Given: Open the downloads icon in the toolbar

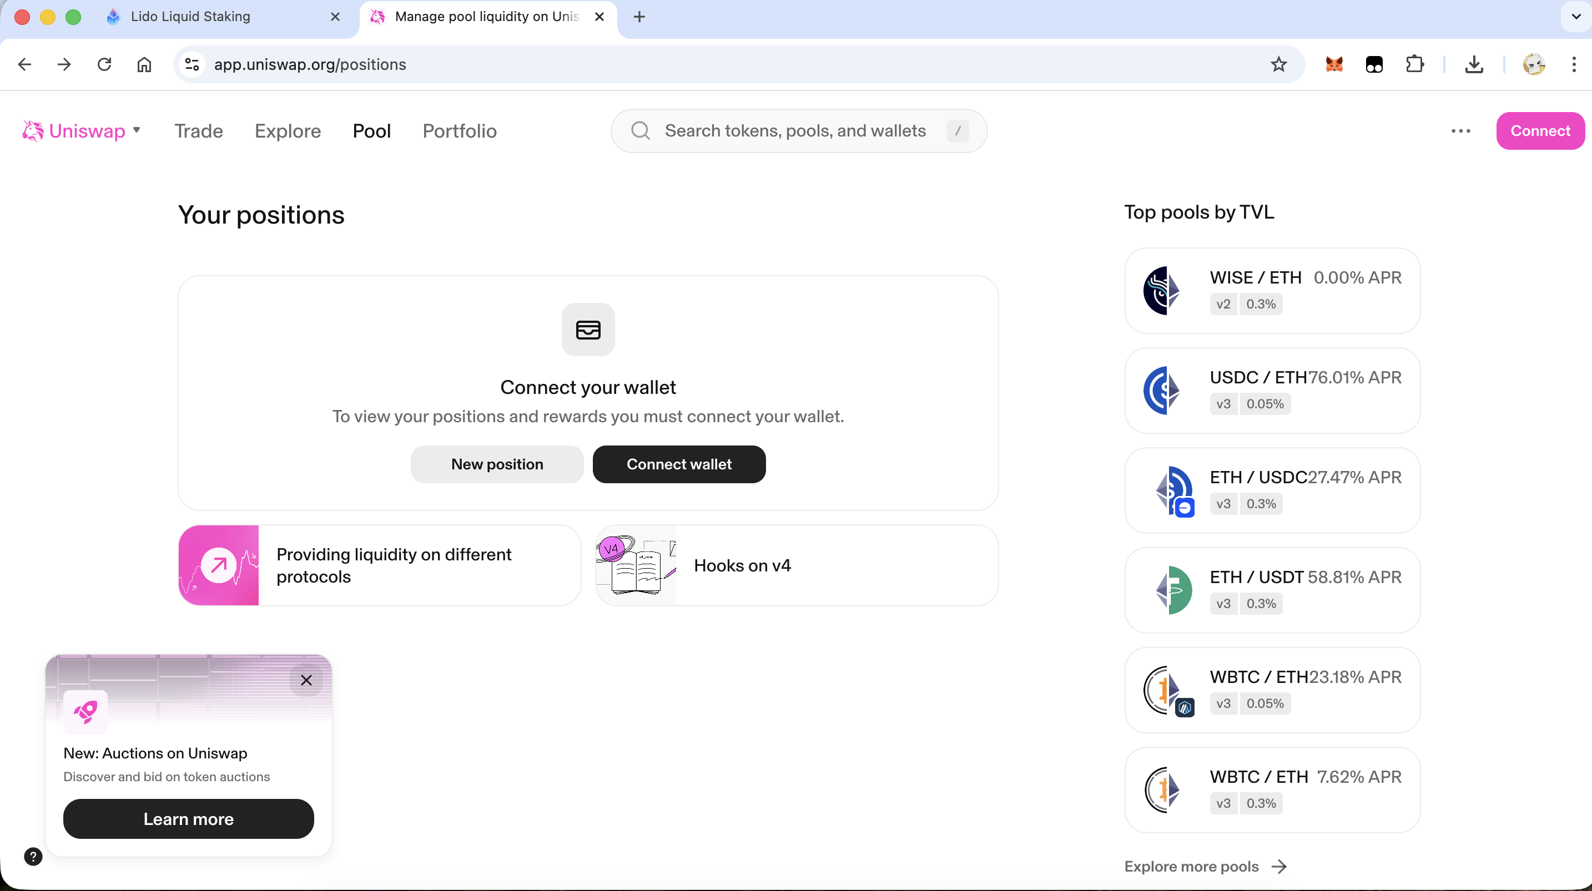Looking at the screenshot, I should pyautogui.click(x=1474, y=64).
